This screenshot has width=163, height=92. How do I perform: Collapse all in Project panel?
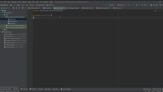19,8
